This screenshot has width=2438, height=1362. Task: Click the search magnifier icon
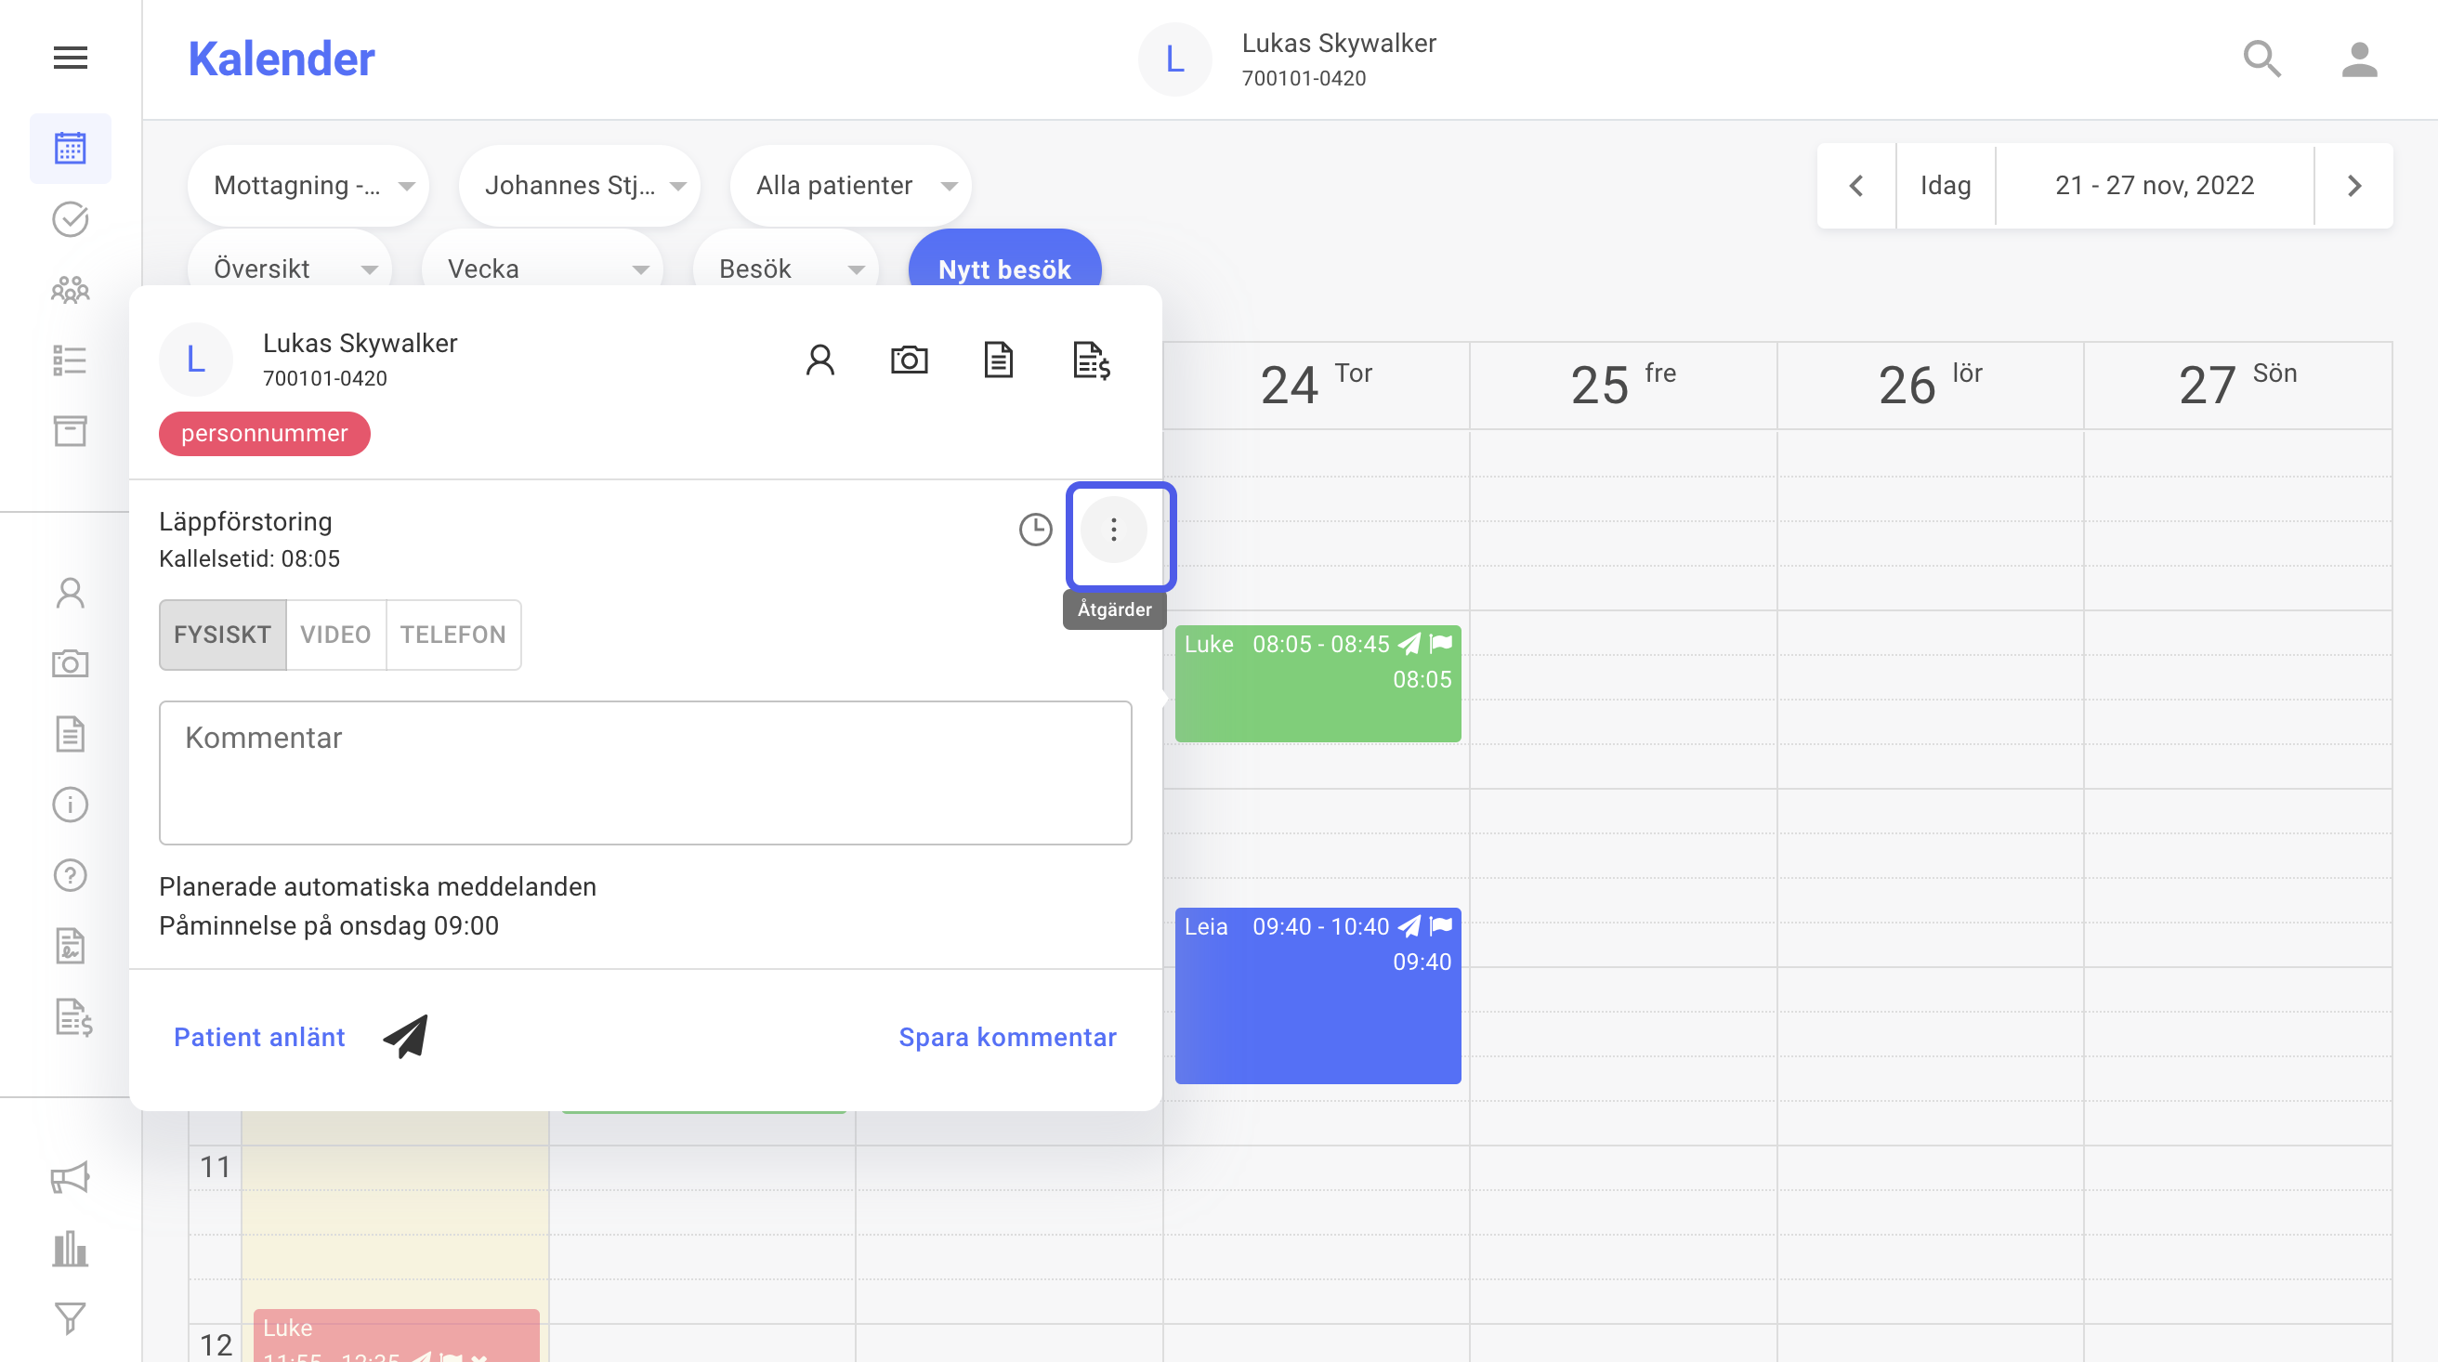coord(2262,59)
